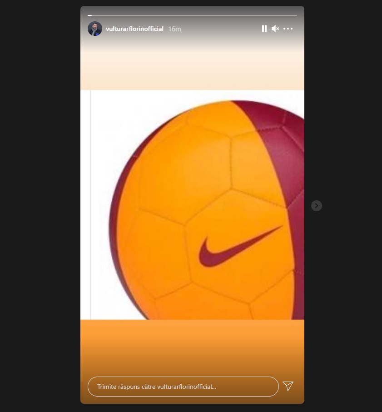Open the three-dot more options menu
This screenshot has height=412, width=382.
288,29
